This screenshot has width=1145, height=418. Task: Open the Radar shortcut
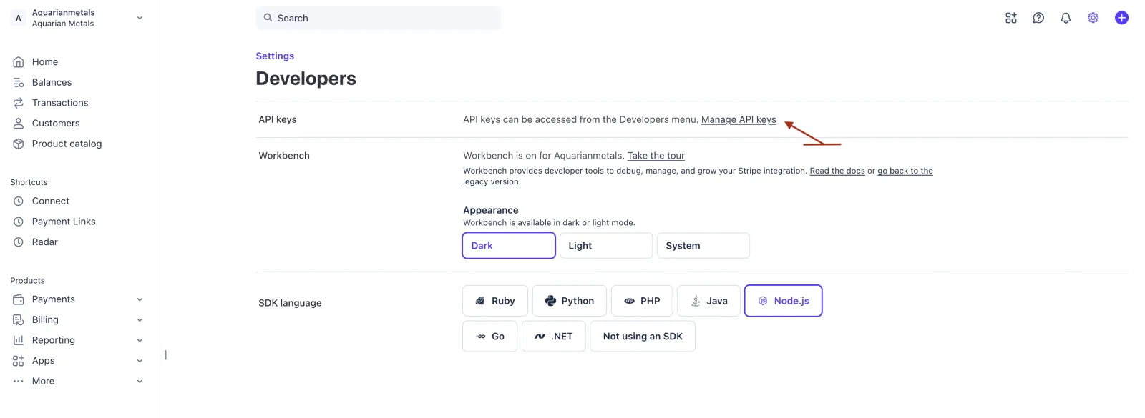[x=45, y=242]
